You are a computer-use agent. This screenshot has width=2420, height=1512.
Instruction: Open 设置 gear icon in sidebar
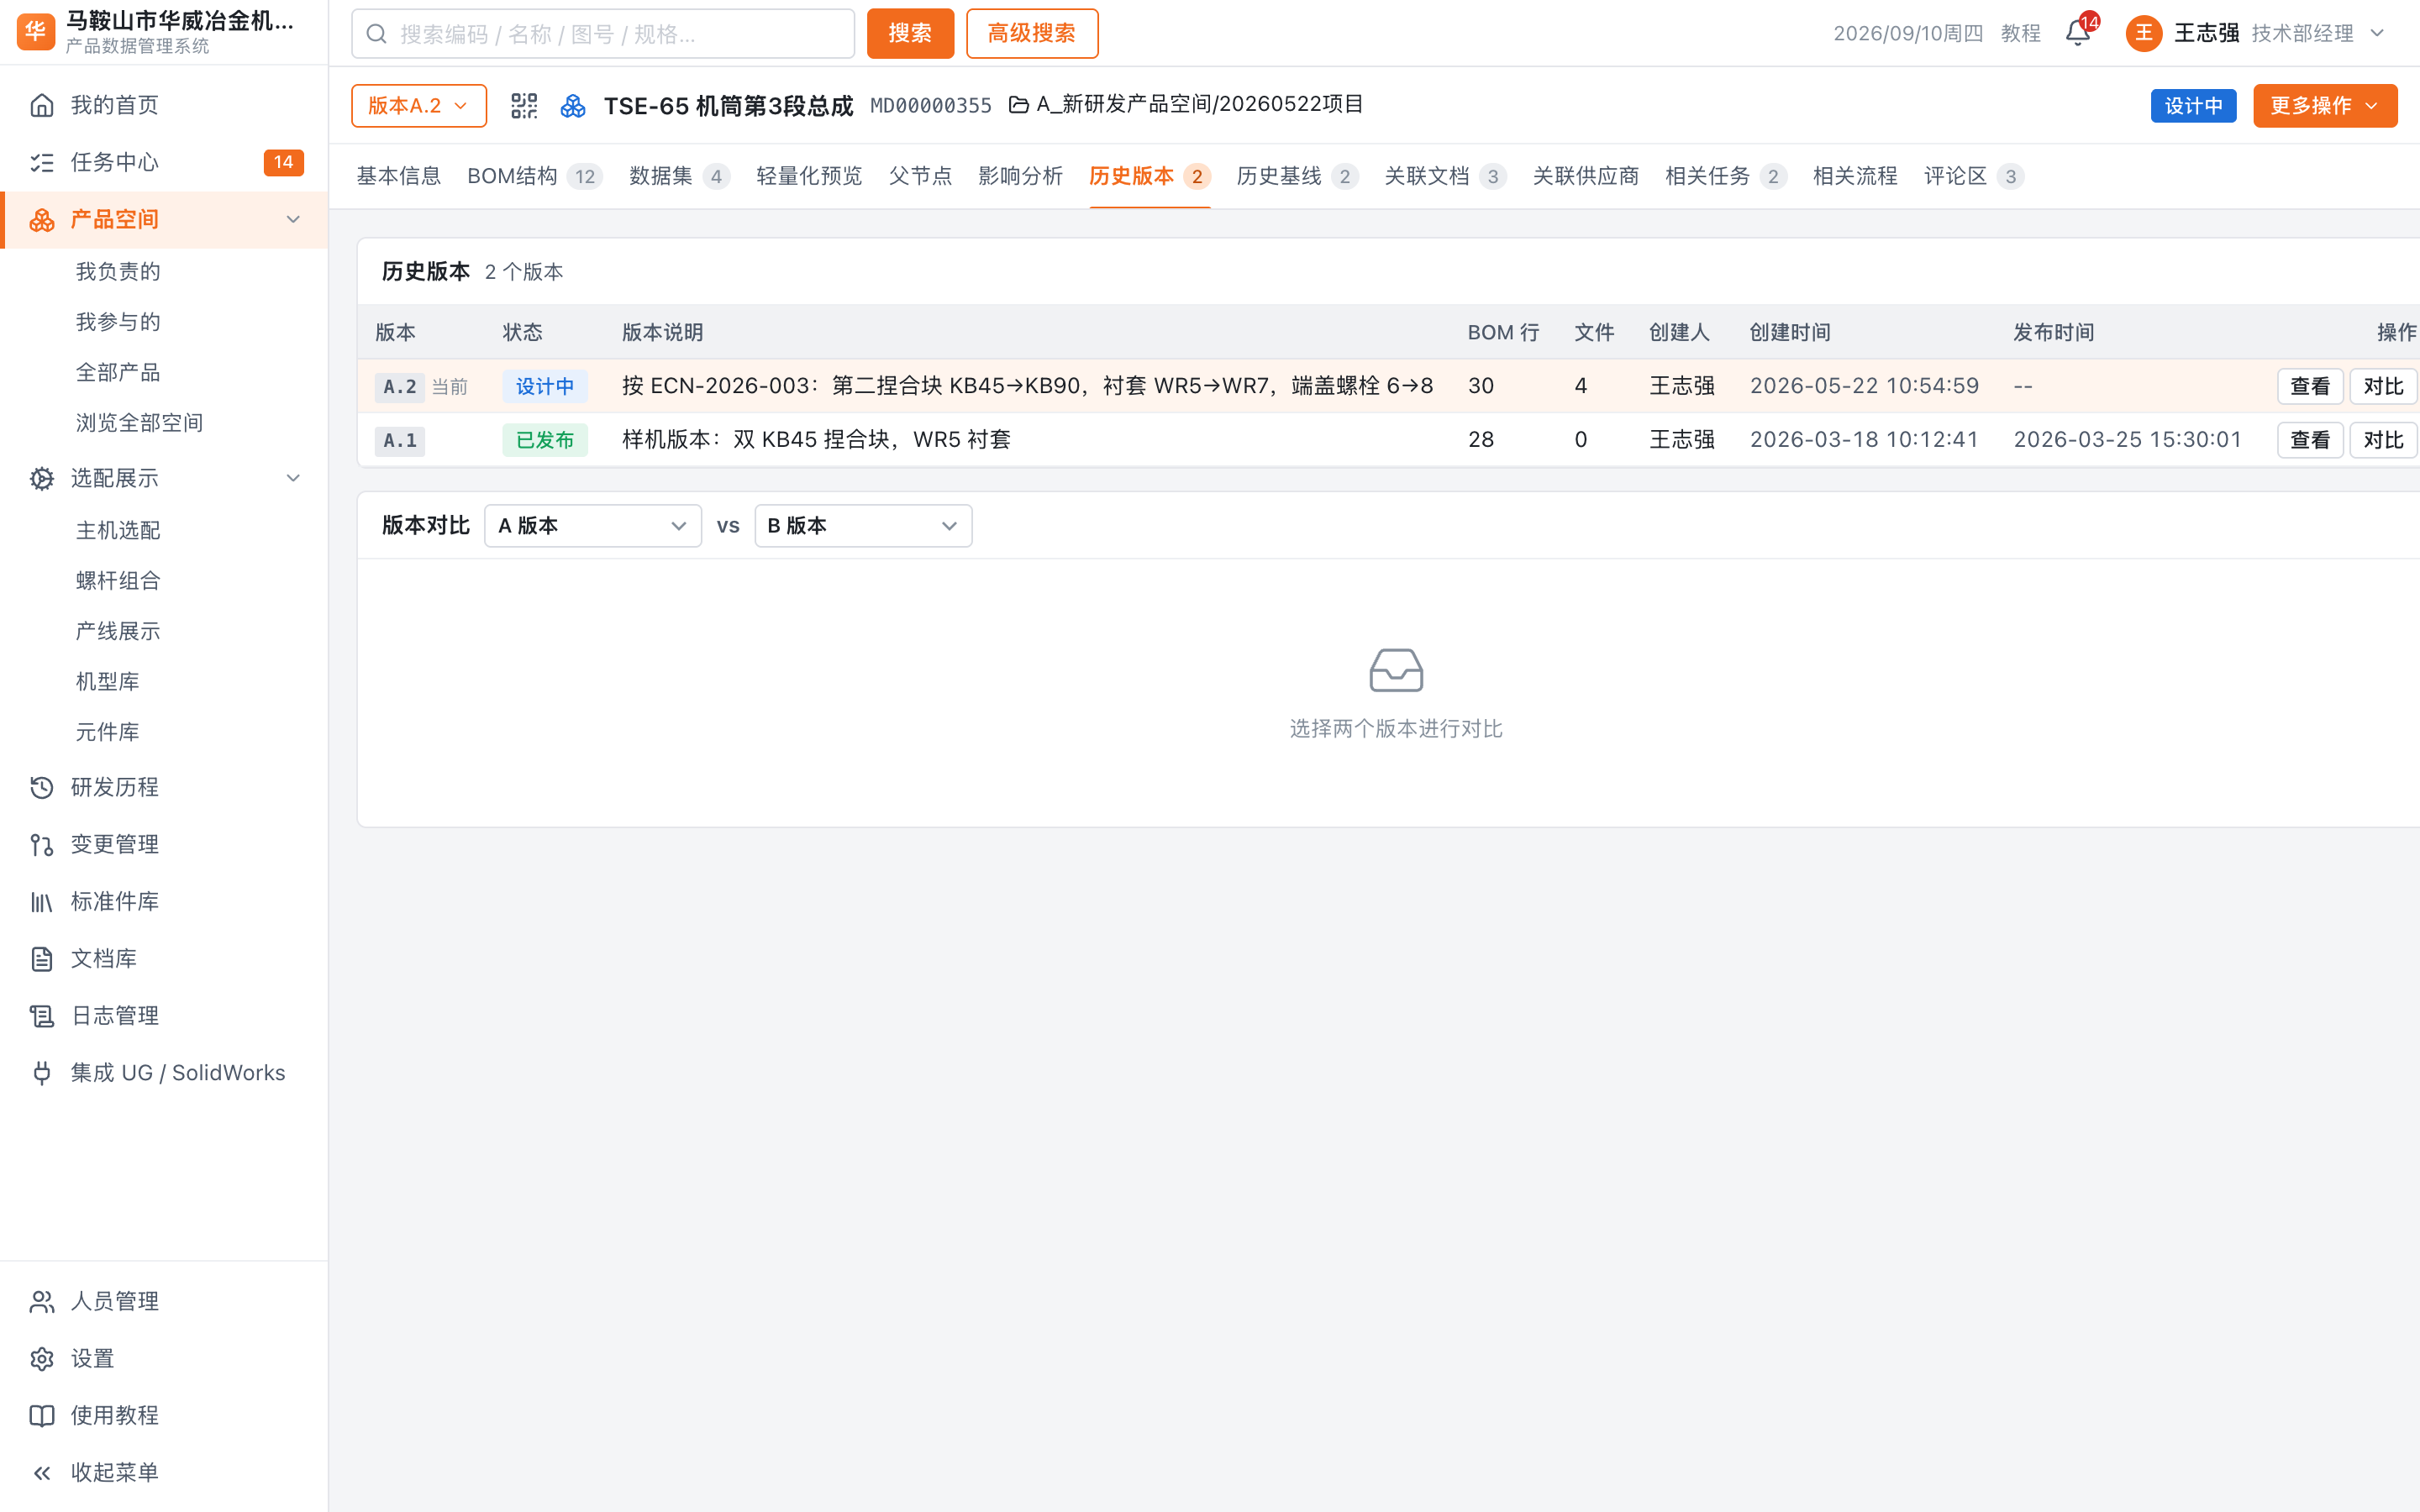(x=42, y=1358)
